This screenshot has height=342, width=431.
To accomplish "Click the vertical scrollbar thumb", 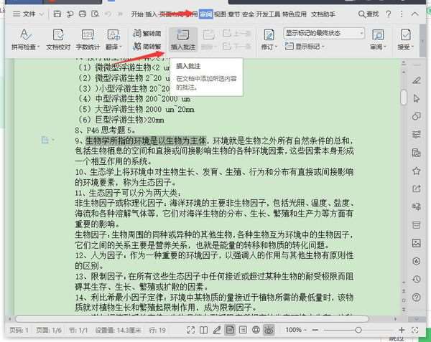I will (x=404, y=97).
